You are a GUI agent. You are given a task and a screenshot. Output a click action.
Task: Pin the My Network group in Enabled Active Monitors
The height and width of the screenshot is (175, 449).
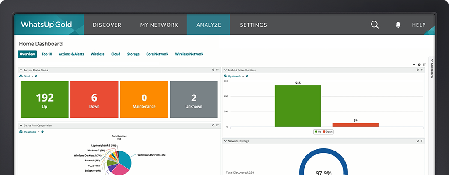[x=247, y=76]
